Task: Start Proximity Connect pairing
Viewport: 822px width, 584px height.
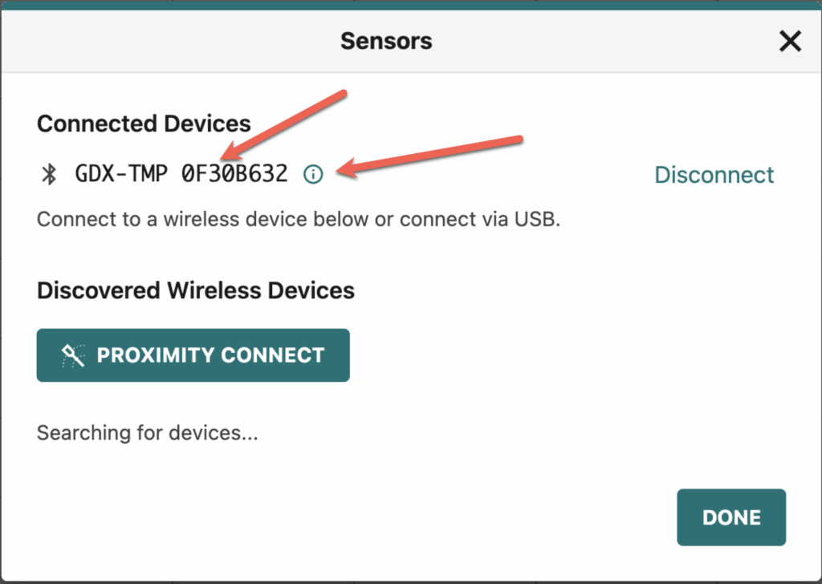Action: (x=193, y=355)
